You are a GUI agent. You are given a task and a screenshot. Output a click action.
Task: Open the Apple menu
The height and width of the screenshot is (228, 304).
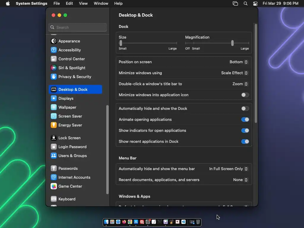(x=8, y=4)
